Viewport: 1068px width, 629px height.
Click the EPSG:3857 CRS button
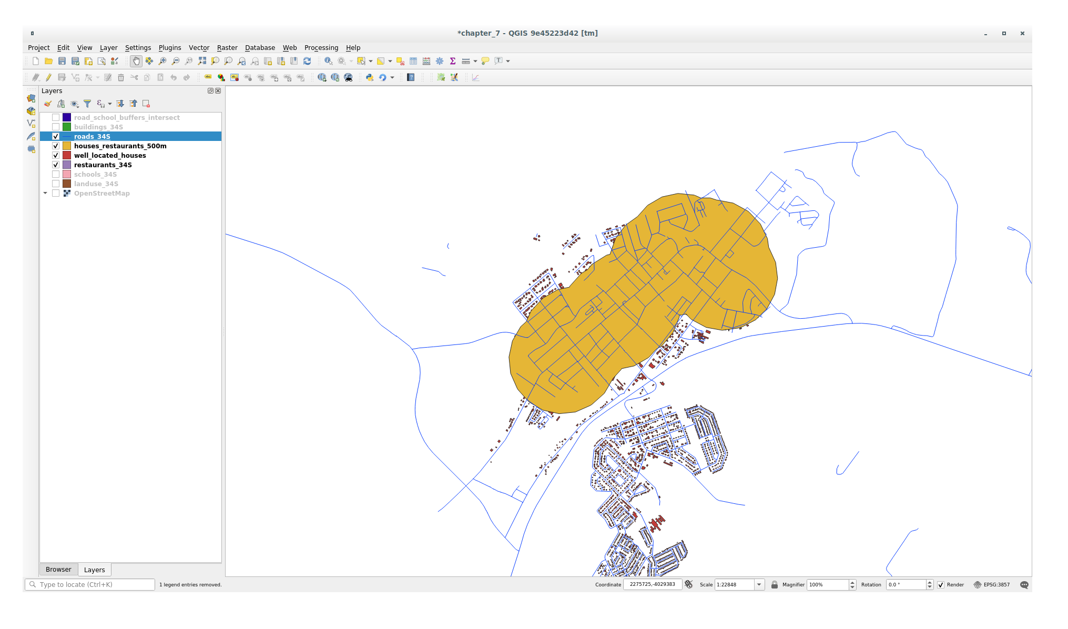click(992, 585)
